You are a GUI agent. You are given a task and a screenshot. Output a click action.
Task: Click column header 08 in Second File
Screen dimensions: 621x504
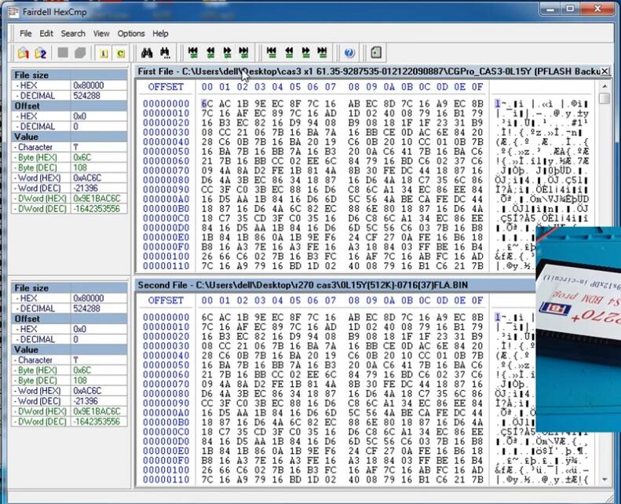point(353,301)
